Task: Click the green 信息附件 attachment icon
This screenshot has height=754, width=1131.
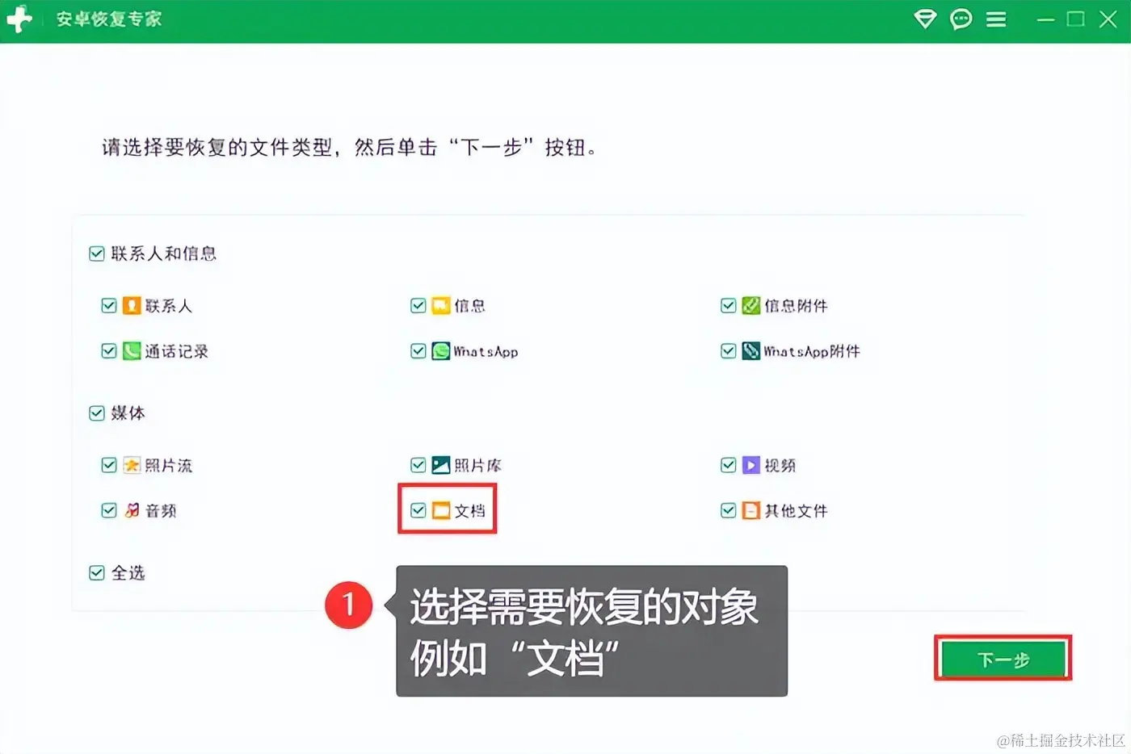Action: 751,306
